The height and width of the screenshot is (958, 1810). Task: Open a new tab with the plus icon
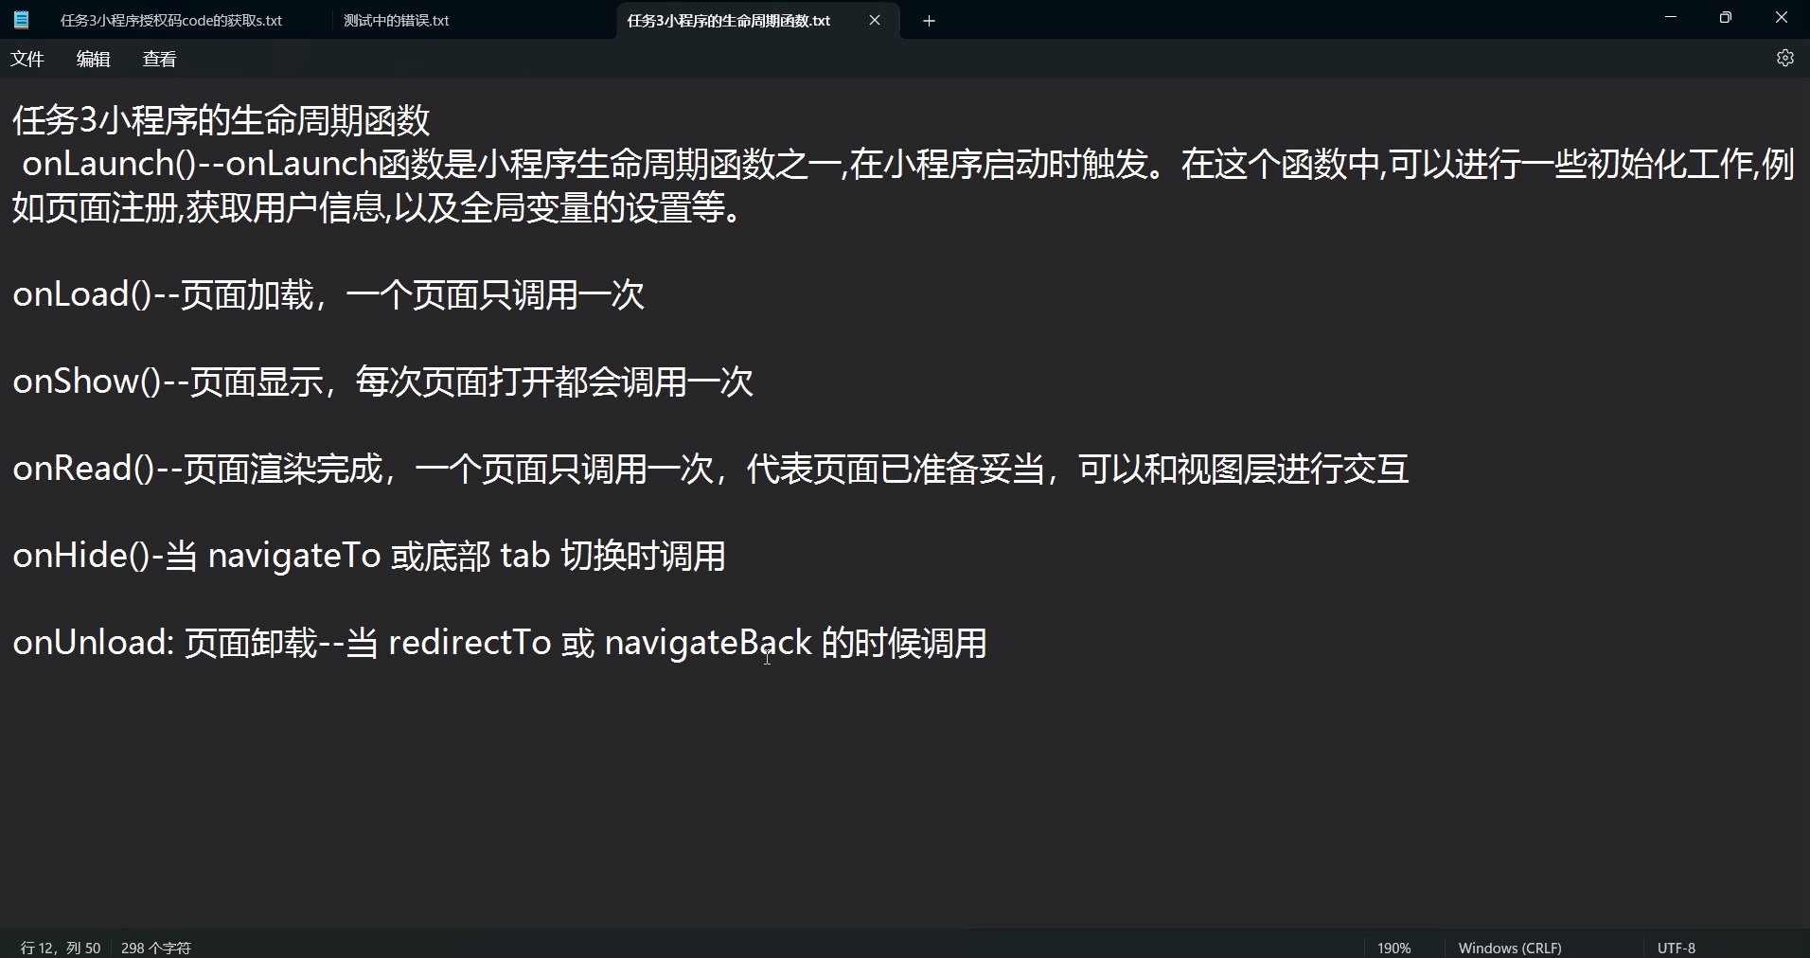(x=929, y=20)
